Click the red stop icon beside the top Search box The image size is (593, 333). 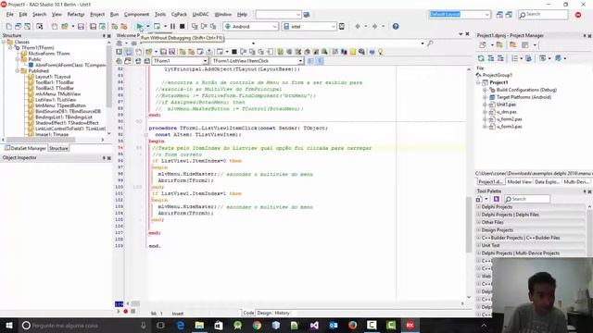(x=578, y=15)
